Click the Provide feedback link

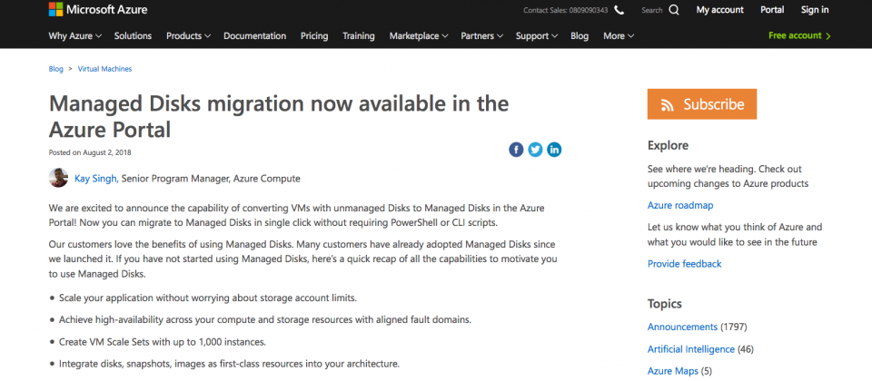[684, 264]
